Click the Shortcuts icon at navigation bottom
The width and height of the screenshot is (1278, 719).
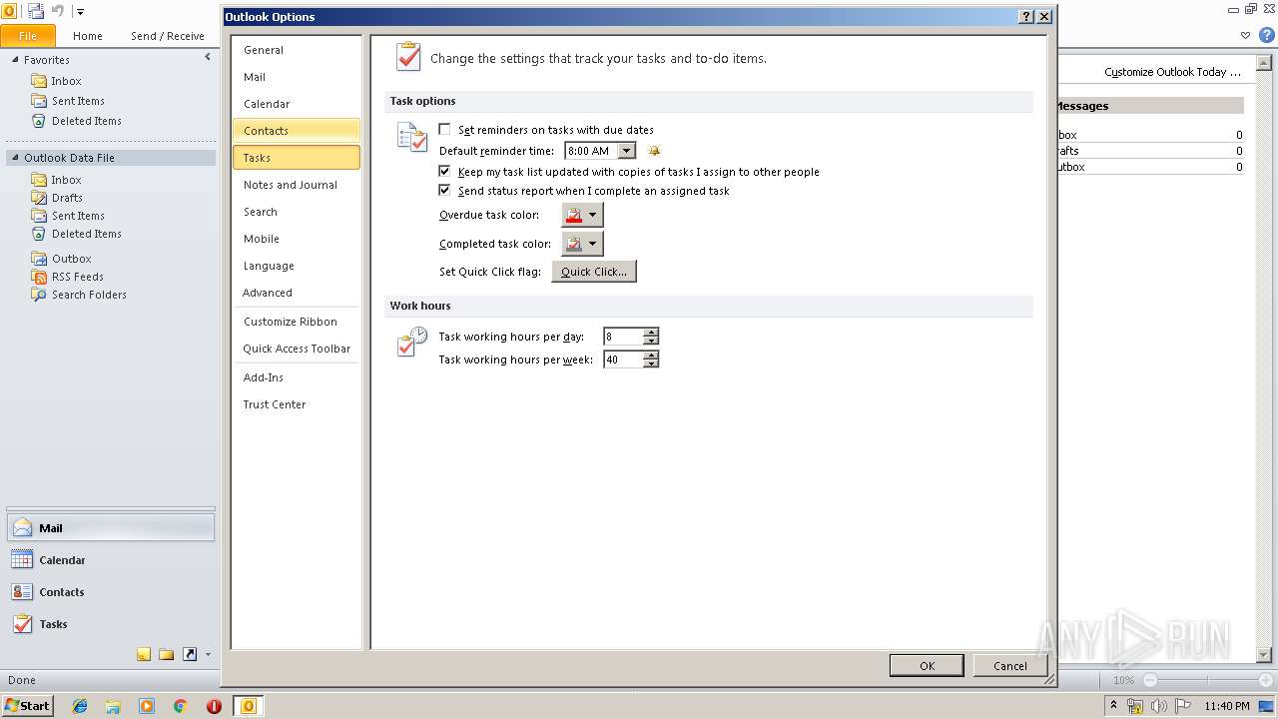(x=190, y=655)
